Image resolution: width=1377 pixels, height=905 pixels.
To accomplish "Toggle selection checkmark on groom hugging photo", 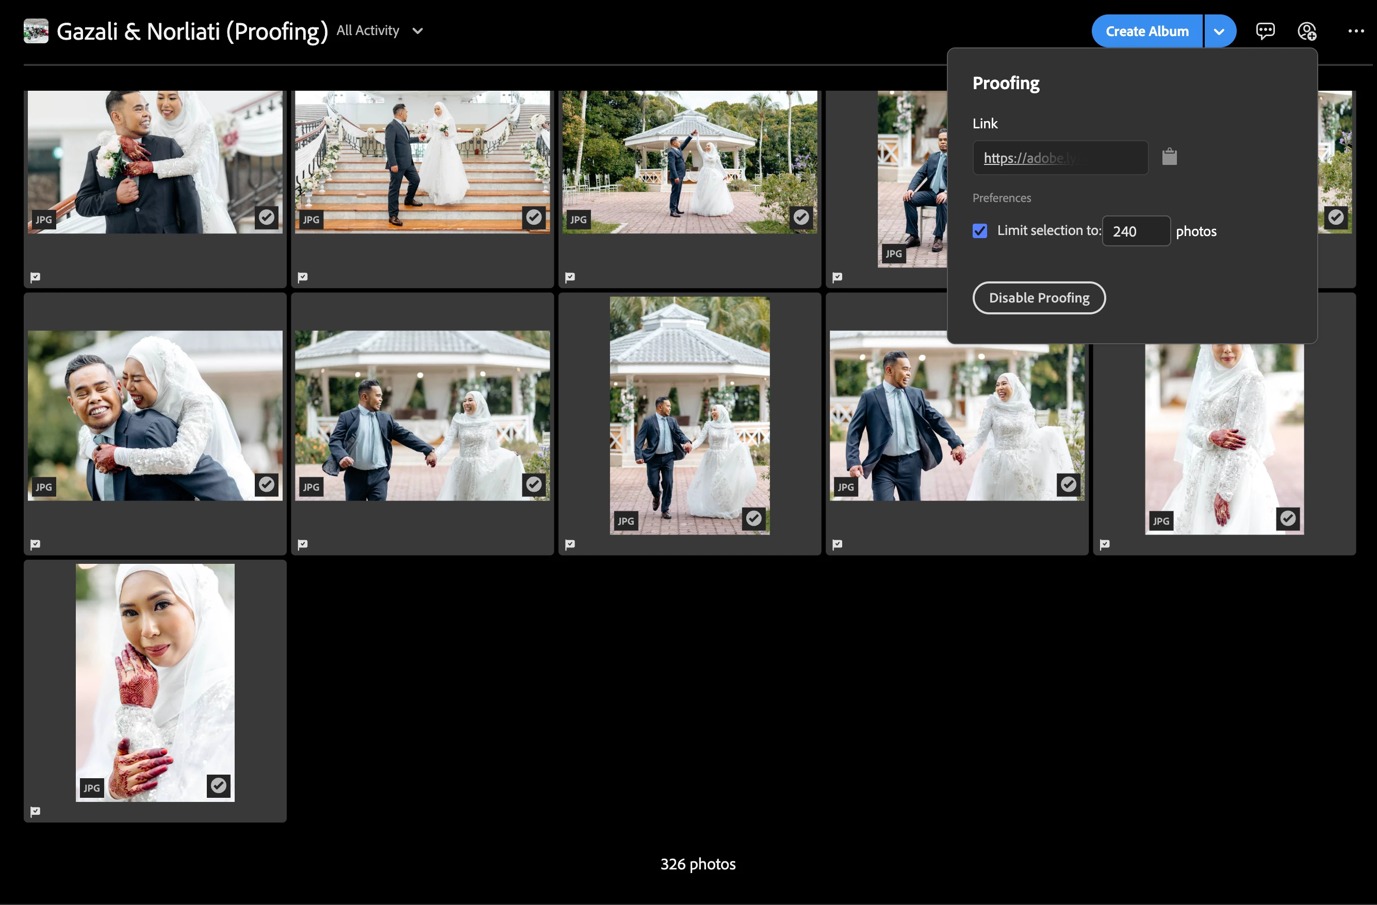I will pyautogui.click(x=266, y=217).
